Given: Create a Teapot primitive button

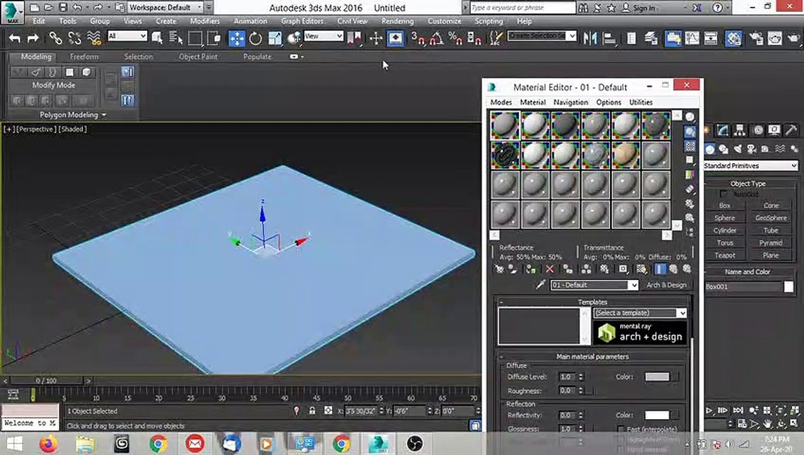Looking at the screenshot, I should 725,255.
